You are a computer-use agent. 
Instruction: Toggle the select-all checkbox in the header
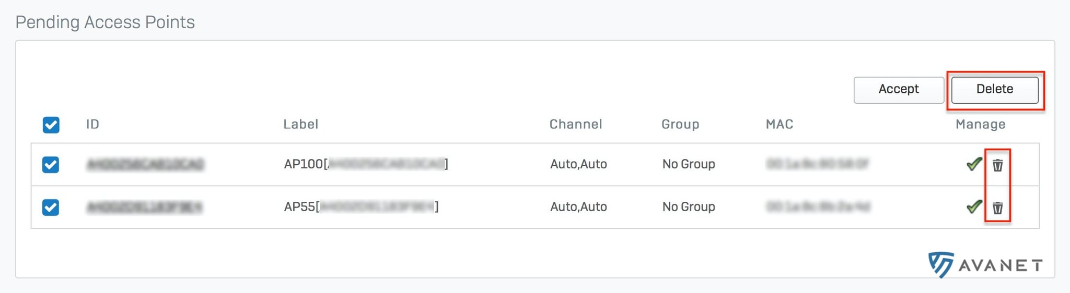(51, 125)
